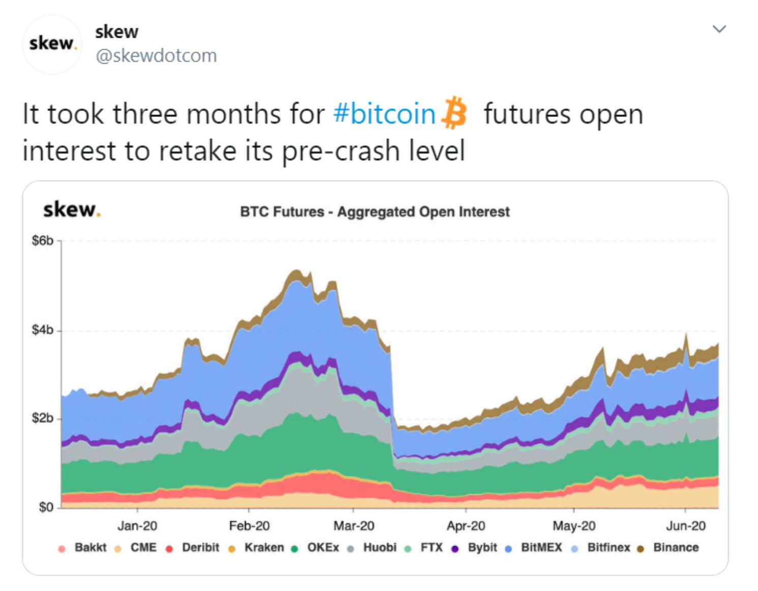Image resolution: width=758 pixels, height=591 pixels.
Task: Click the chart title text
Action: 375,212
